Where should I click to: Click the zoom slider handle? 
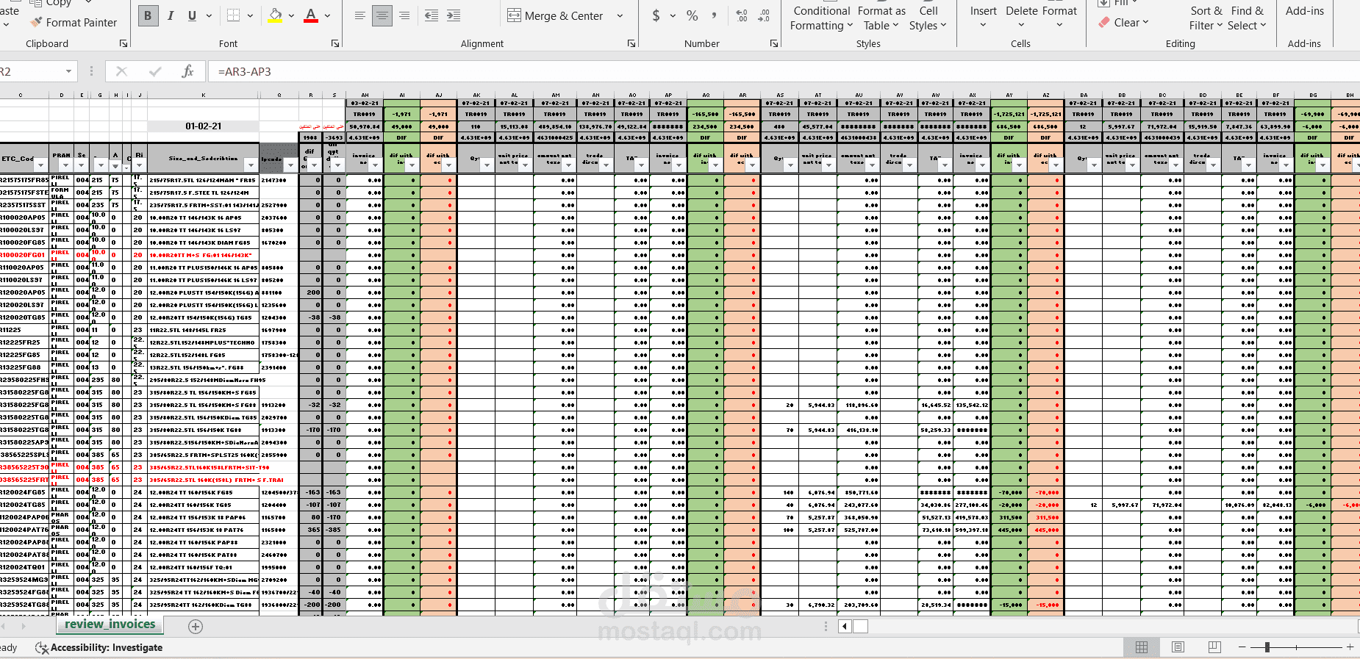point(1267,647)
